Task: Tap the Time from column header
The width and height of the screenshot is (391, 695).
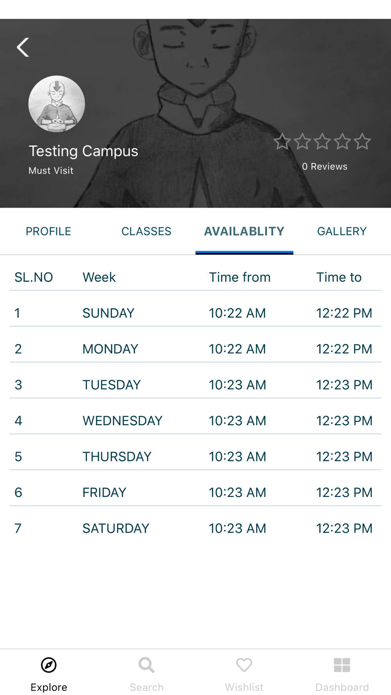Action: [240, 277]
